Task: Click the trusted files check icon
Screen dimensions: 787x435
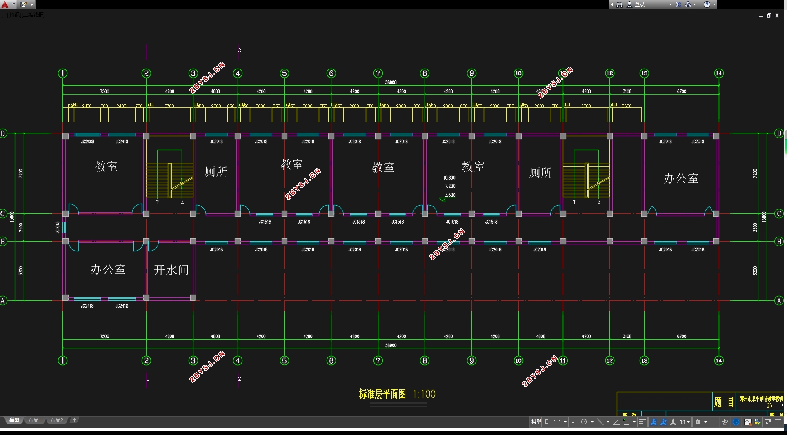Action: 758,422
